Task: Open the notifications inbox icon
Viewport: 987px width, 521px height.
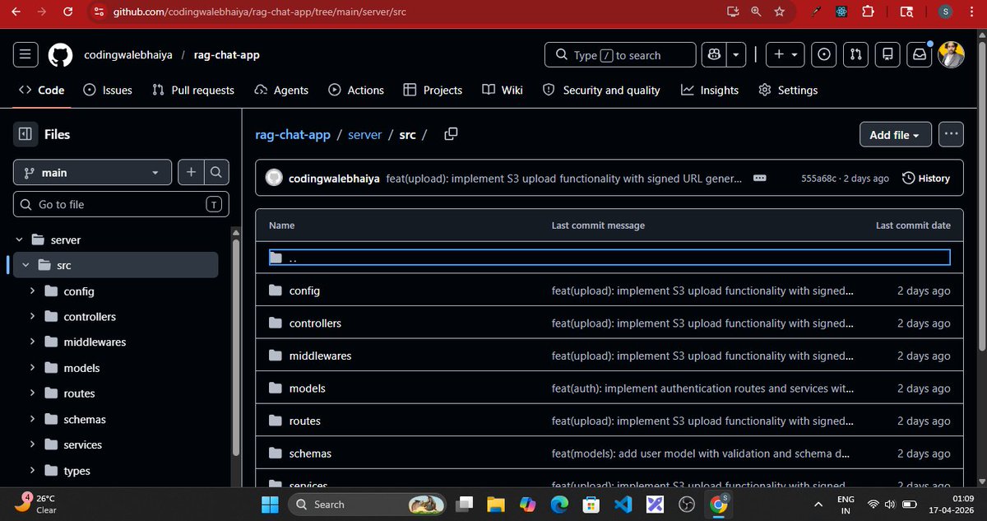Action: coord(919,55)
